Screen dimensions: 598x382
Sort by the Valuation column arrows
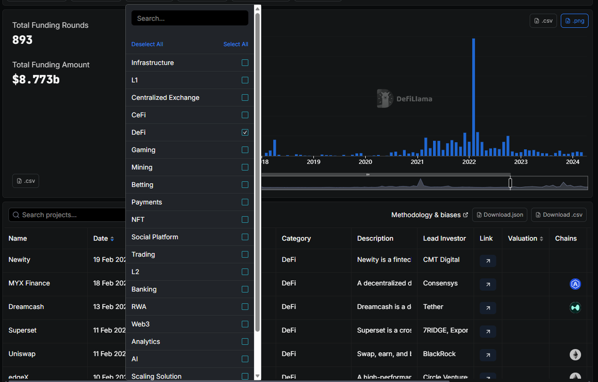coord(541,239)
